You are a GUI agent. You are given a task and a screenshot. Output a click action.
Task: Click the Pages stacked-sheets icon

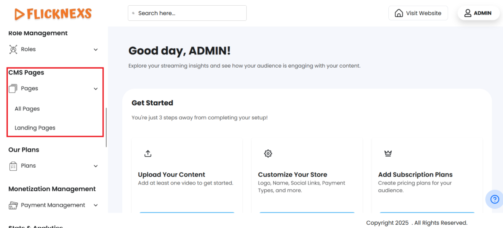tap(13, 89)
